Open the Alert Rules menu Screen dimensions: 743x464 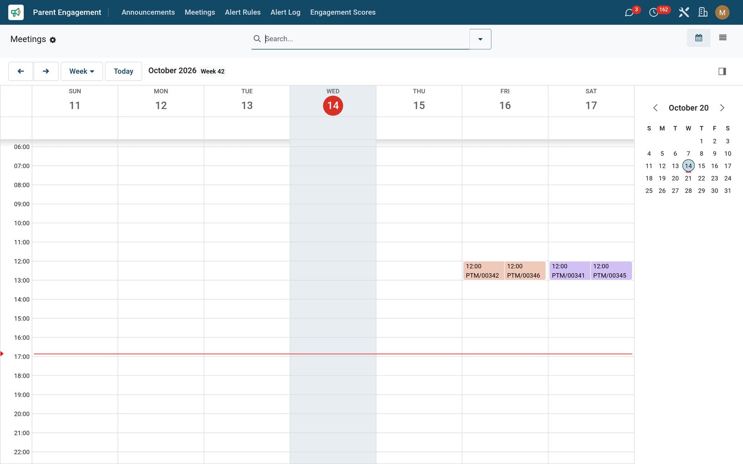[x=243, y=13]
